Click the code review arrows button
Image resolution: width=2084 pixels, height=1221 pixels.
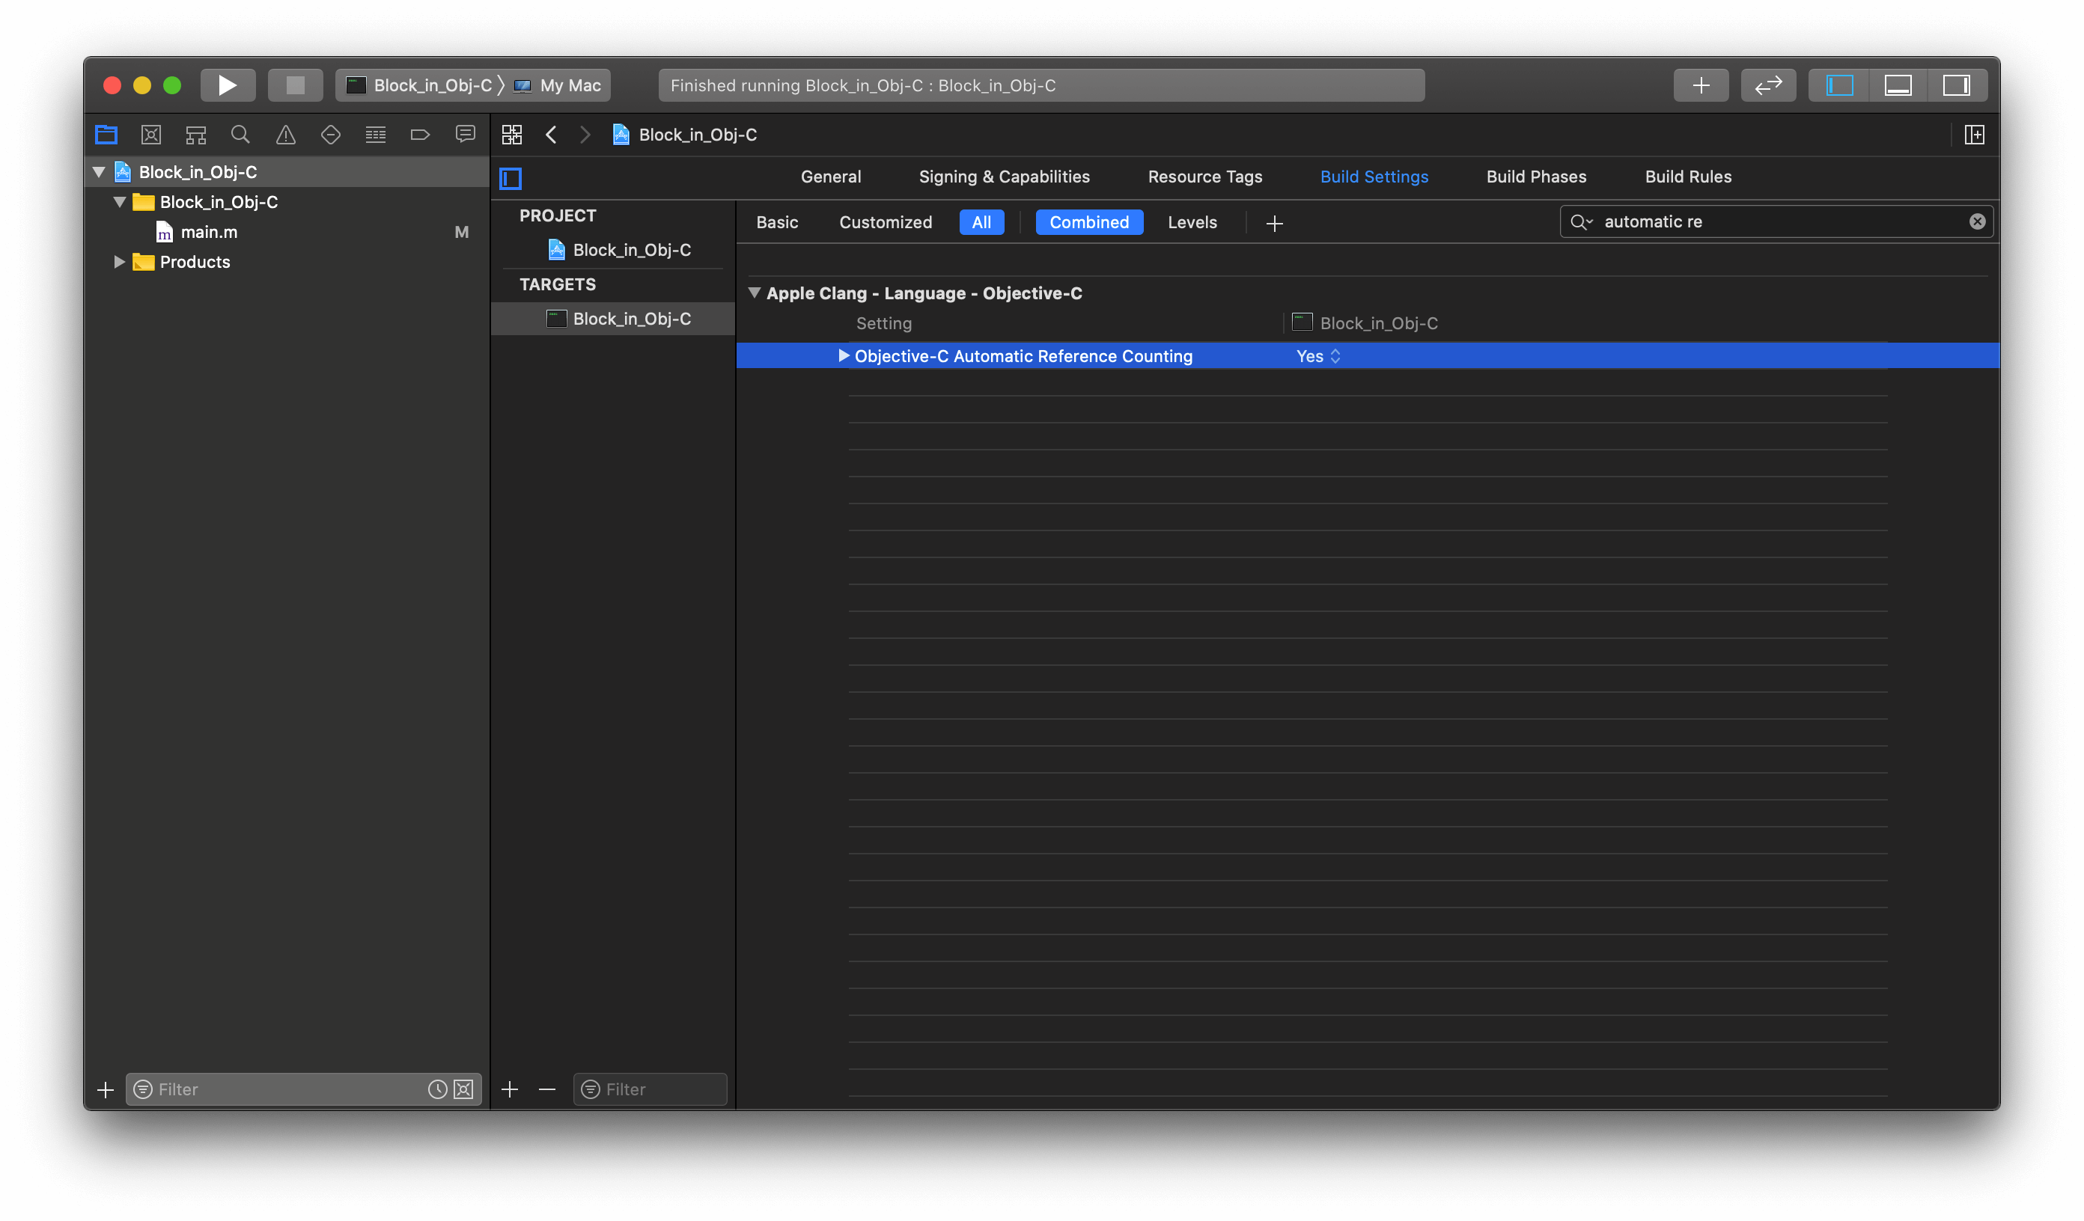(x=1768, y=85)
